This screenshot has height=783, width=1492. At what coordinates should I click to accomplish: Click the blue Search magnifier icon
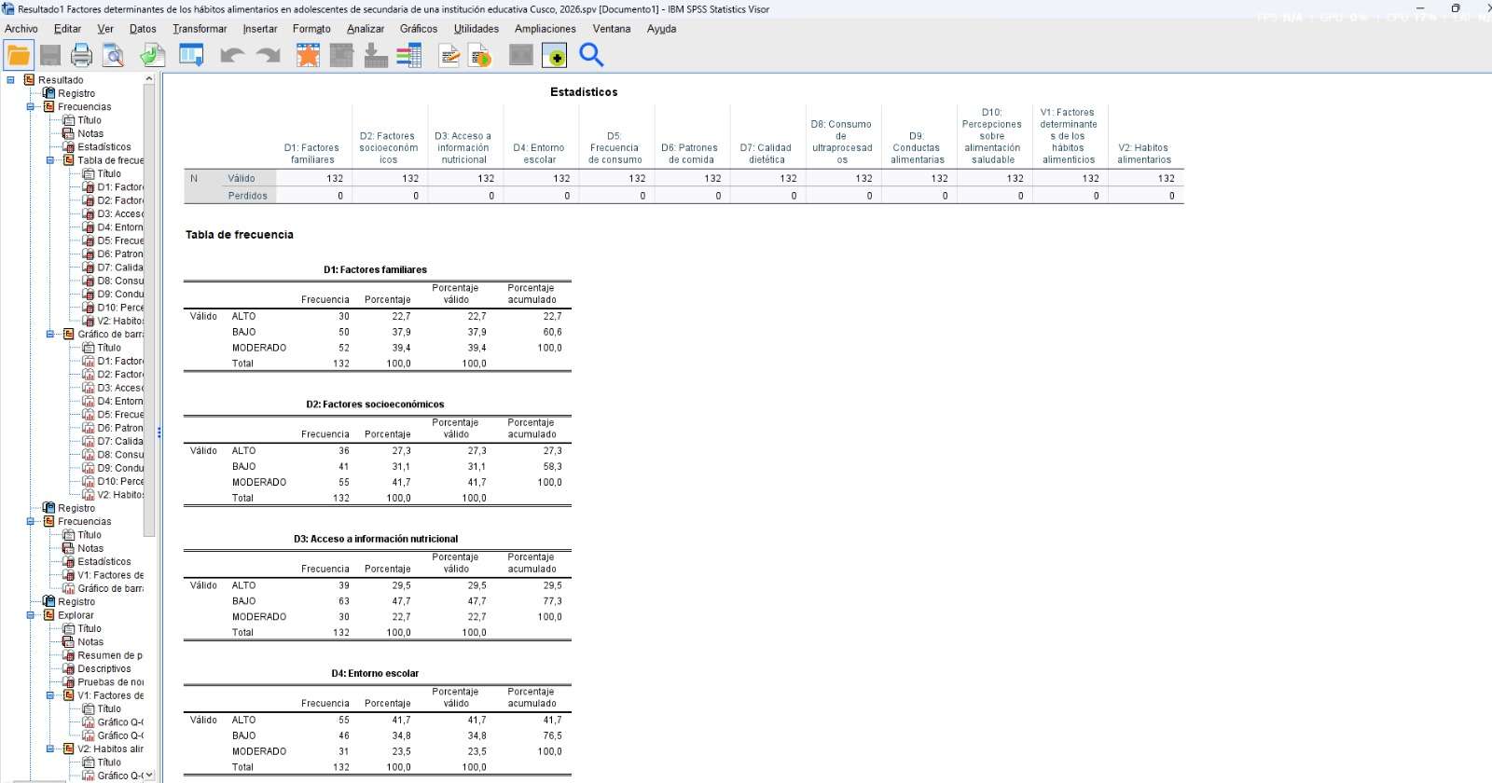pyautogui.click(x=591, y=55)
